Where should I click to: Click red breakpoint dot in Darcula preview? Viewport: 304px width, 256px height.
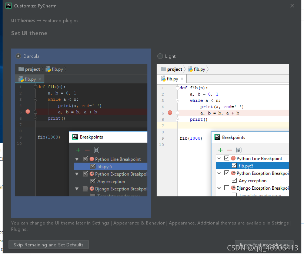[28, 112]
